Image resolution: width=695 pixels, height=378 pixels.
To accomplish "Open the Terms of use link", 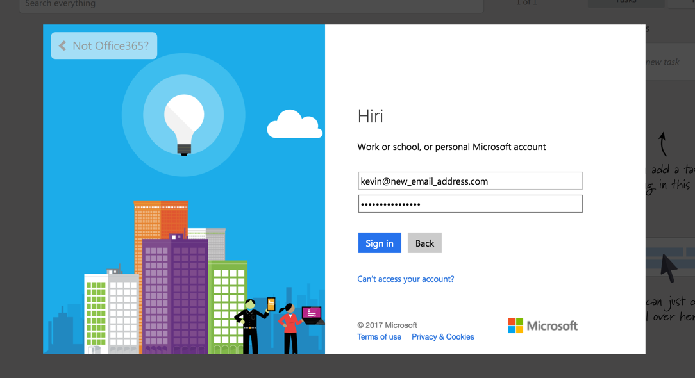I will pos(379,337).
